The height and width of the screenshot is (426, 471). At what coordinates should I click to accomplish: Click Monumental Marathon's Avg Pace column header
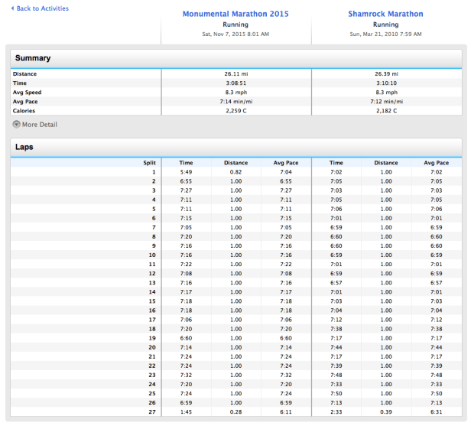[286, 163]
